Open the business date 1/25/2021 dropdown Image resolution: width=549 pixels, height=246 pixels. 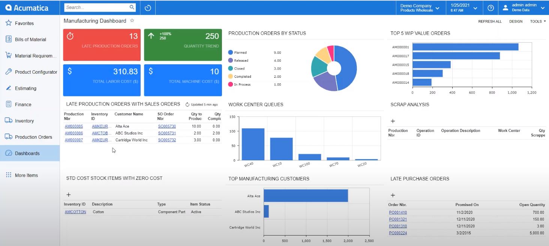coord(464,7)
